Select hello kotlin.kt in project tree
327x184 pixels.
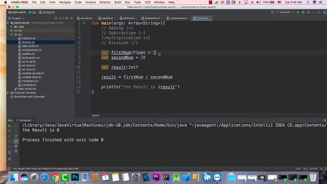click(30, 46)
